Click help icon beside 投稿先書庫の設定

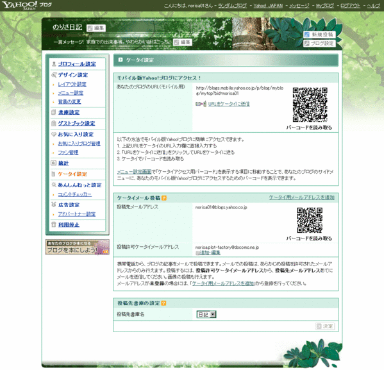[x=163, y=303]
